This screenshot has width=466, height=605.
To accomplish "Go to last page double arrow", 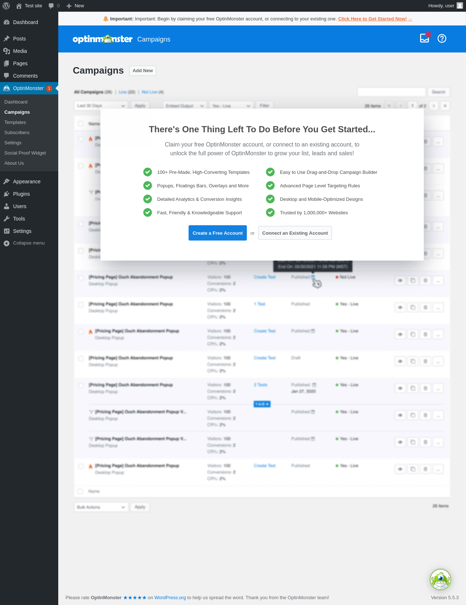I will (x=445, y=106).
